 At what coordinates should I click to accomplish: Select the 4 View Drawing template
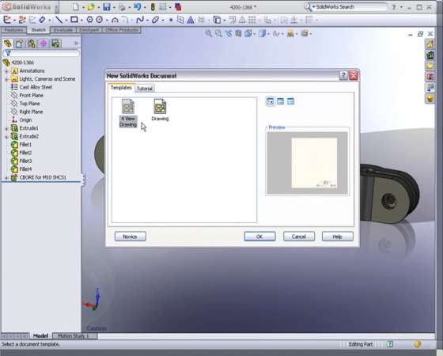[x=128, y=113]
